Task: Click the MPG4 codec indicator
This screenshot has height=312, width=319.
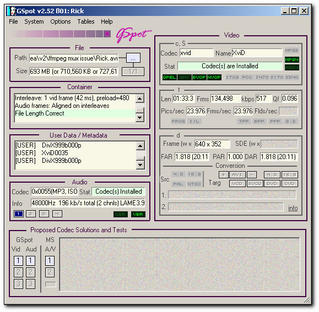Action: pos(291,60)
